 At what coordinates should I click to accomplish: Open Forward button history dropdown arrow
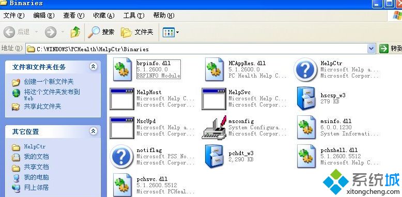point(63,32)
